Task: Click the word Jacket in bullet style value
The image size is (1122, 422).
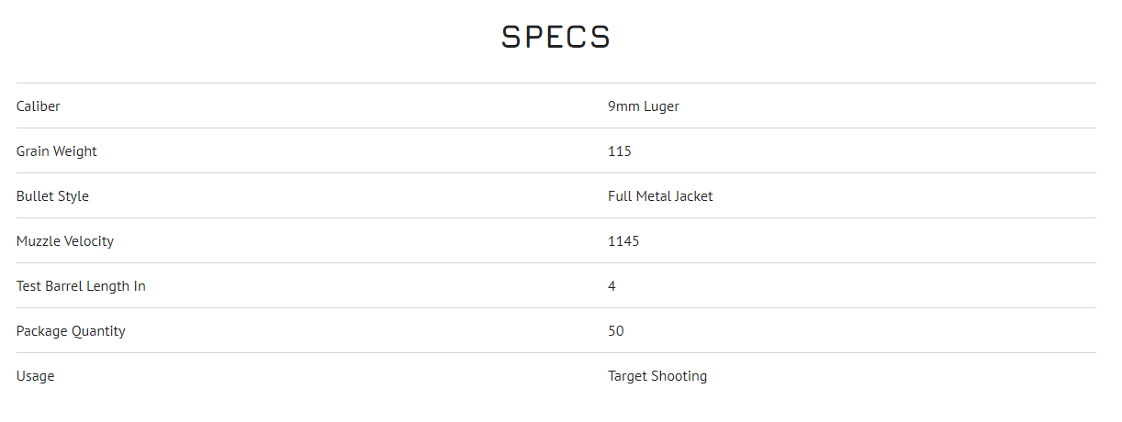Action: click(x=694, y=196)
